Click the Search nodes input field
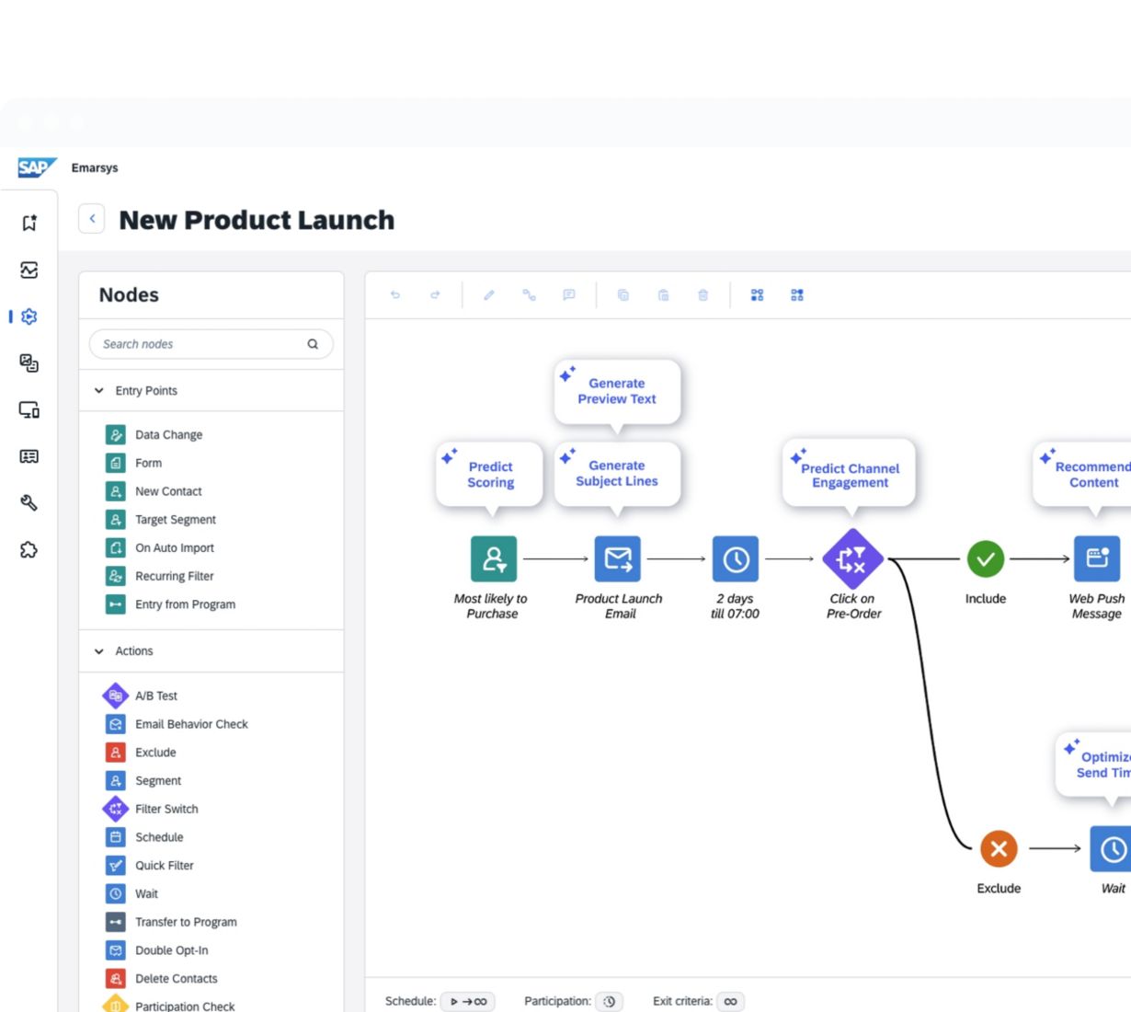The height and width of the screenshot is (1012, 1131). coord(202,344)
